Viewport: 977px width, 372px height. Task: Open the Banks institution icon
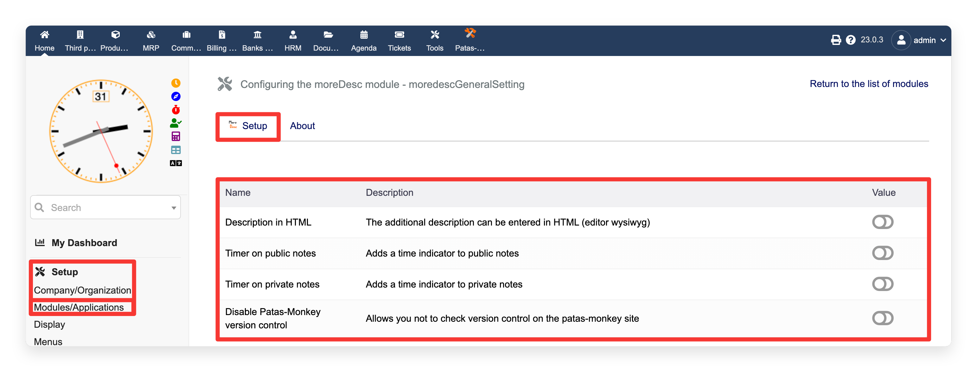(258, 35)
